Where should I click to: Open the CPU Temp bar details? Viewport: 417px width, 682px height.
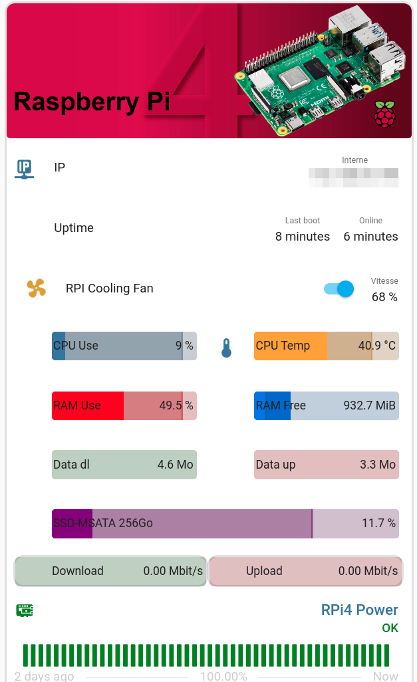pos(327,346)
